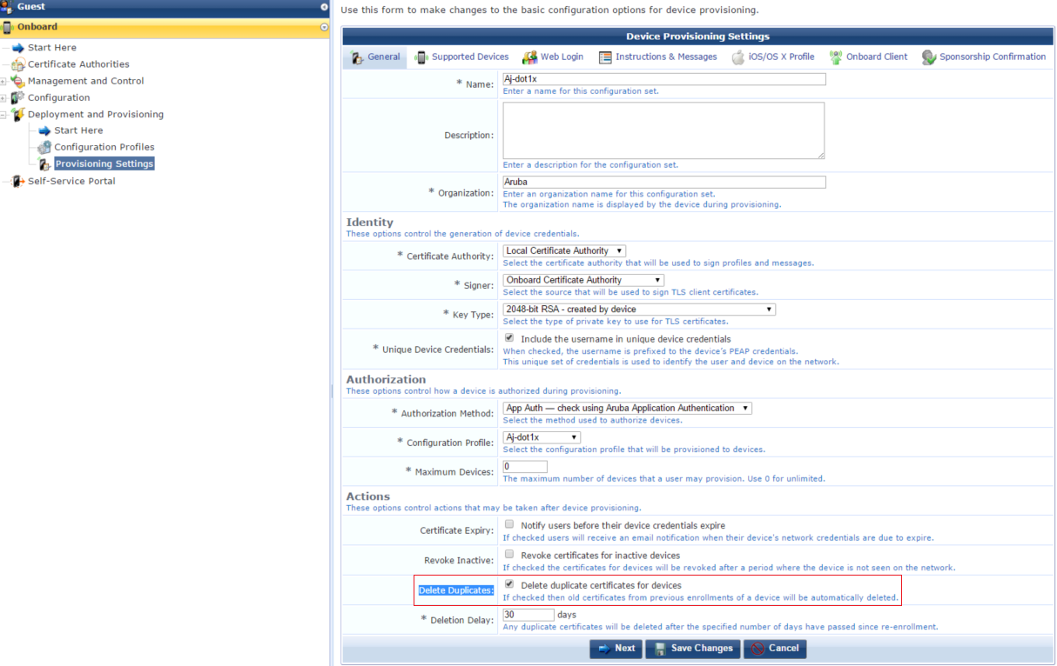
Task: View the Sponsorship Confirmation tab
Action: point(984,57)
